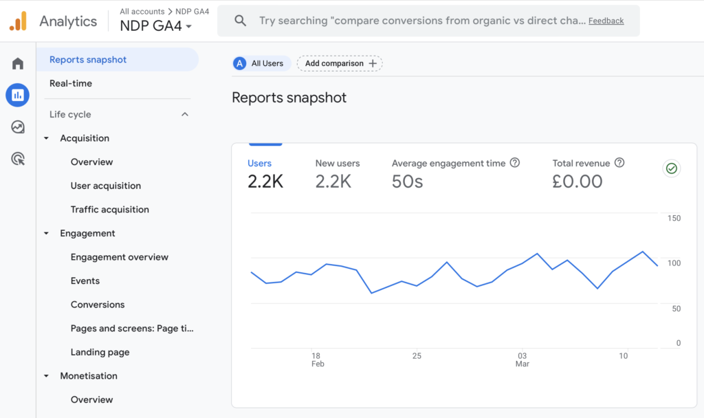Select the New users metric tab

[337, 174]
